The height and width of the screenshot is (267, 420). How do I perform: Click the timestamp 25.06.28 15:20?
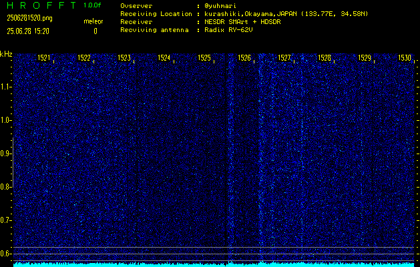click(28, 31)
